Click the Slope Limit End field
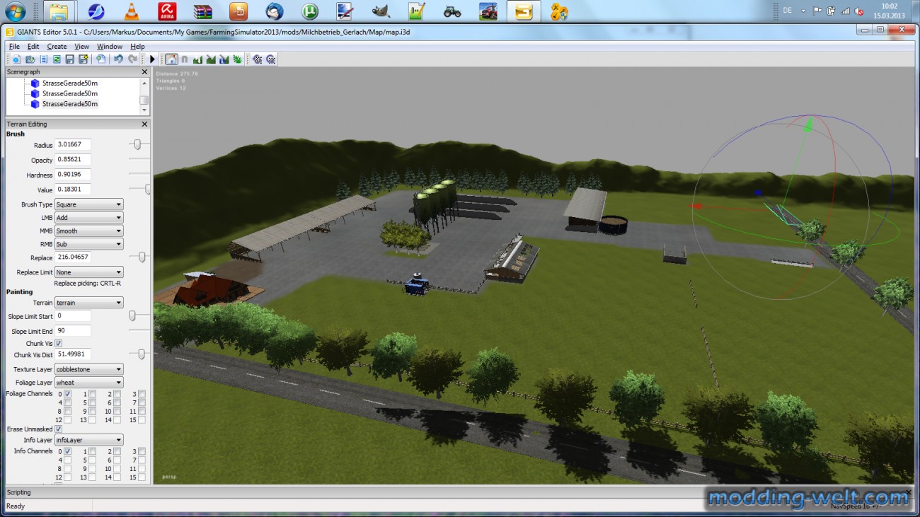Screen dimensions: 920x517 pyautogui.click(x=73, y=331)
